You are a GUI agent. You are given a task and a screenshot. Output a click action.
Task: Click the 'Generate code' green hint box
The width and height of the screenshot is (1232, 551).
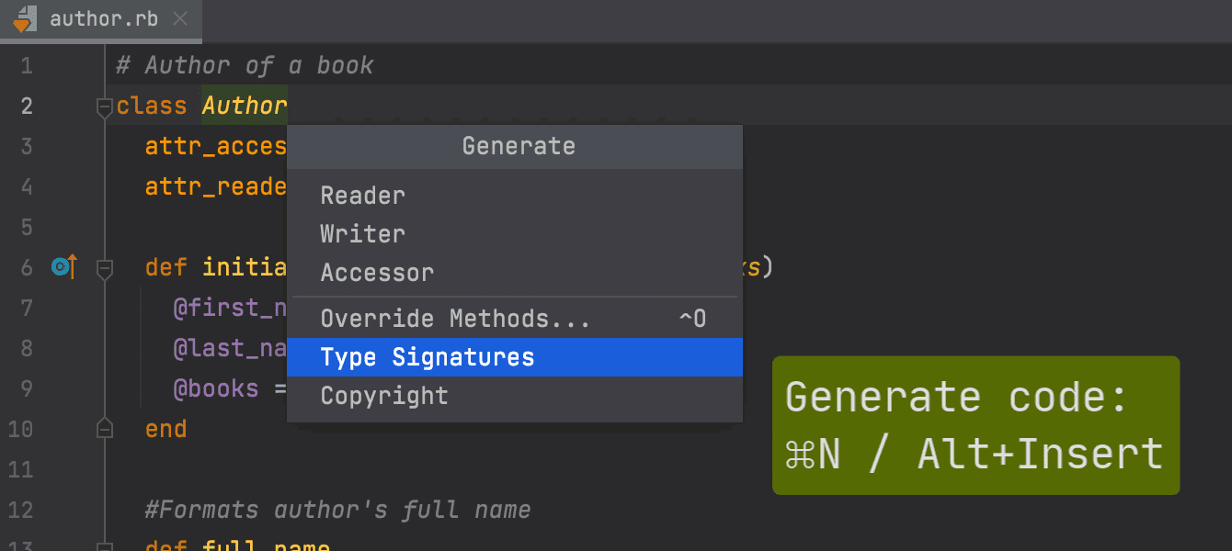(975, 425)
